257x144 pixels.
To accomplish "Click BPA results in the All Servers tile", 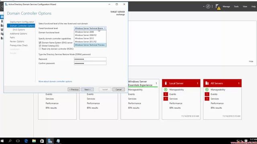I will point(216,108).
